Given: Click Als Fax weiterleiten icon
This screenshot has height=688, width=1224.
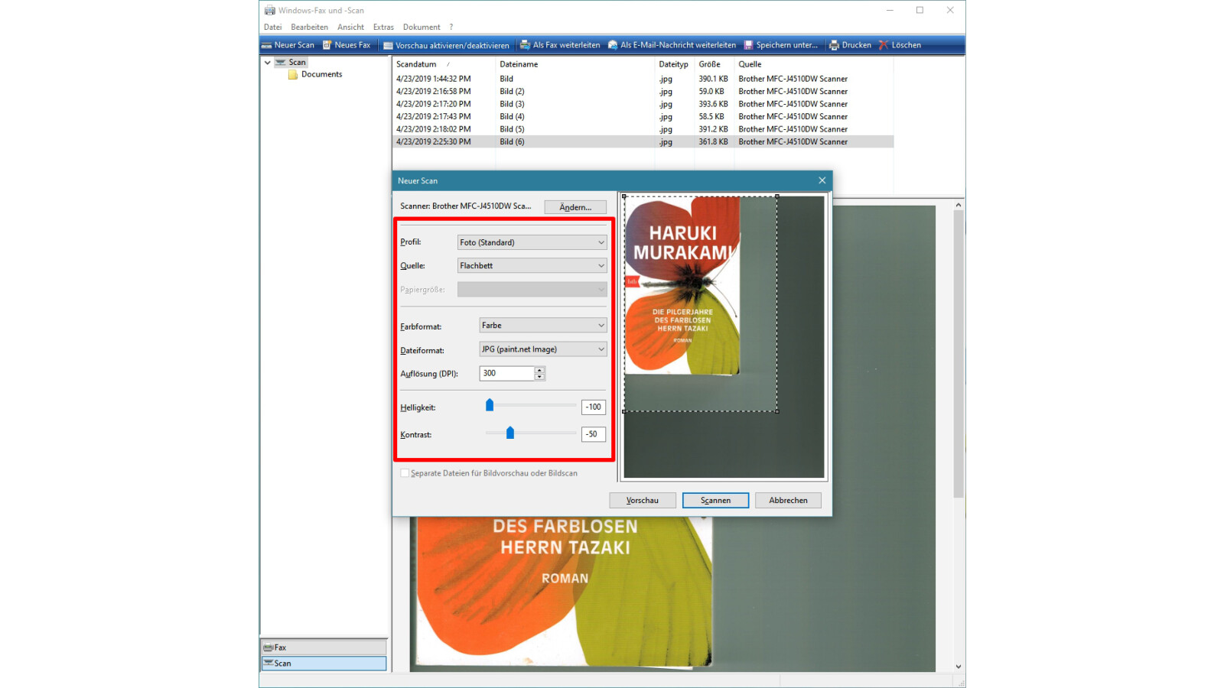Looking at the screenshot, I should 525,45.
